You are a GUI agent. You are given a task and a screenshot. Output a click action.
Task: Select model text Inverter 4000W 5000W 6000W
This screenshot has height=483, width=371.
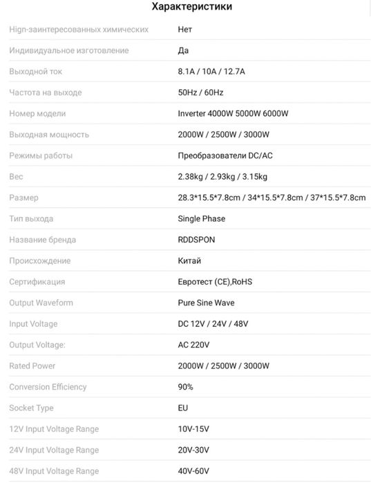[233, 113]
